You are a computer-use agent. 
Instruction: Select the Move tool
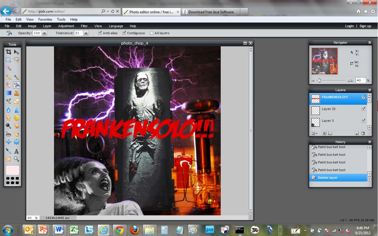pos(17,52)
